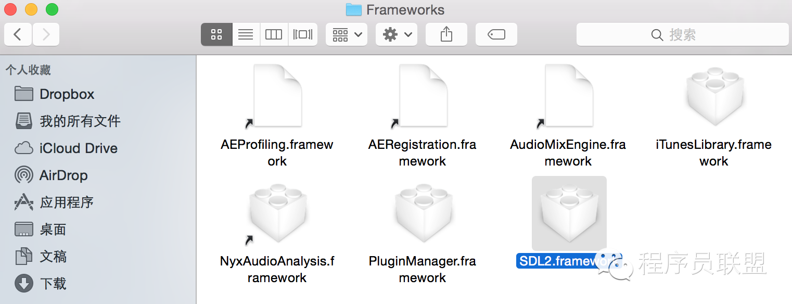Screen dimensions: 792x304
Task: Click the PluginManager.framework file name
Action: click(x=423, y=269)
